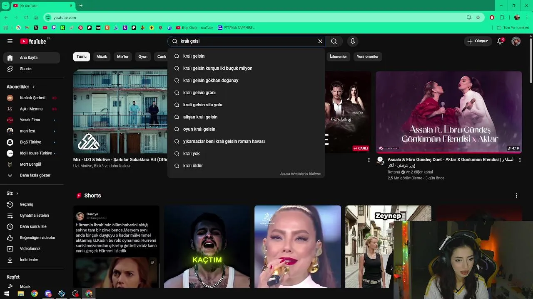Open "Bilgi Otağı - YouTube" bookmark
This screenshot has width=533, height=299.
coord(194,28)
